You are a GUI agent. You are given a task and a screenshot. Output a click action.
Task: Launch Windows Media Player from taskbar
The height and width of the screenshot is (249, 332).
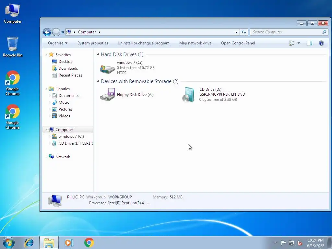[69, 243]
